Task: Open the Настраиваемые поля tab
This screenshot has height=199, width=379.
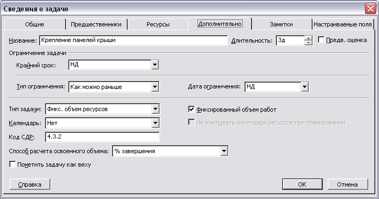Action: click(342, 24)
